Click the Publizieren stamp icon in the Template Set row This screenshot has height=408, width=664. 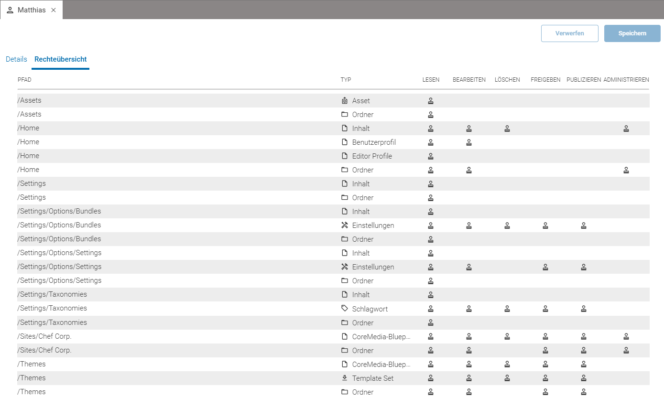tap(584, 378)
